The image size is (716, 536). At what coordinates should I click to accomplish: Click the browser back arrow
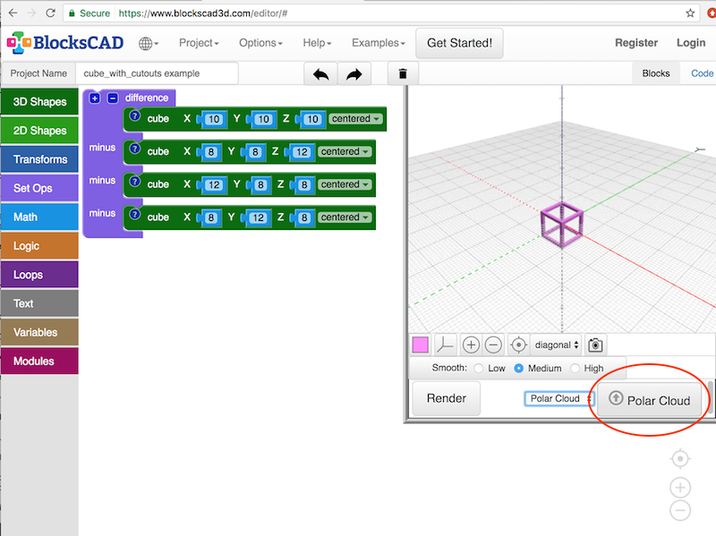tap(13, 13)
